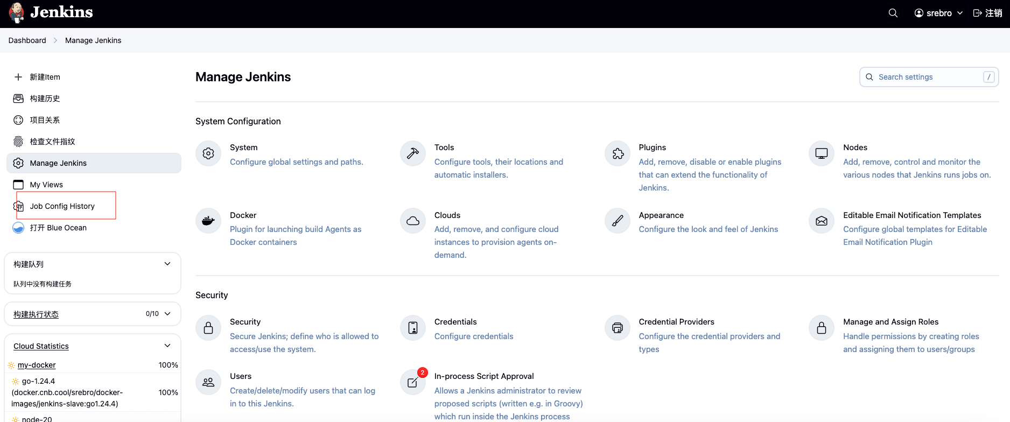Collapse the 构建执行状态 executor panel

[x=167, y=314]
